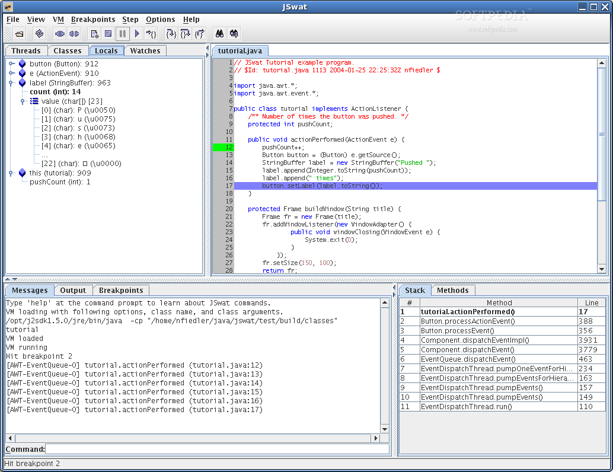Click the step out icon
This screenshot has width=613, height=472.
199,34
